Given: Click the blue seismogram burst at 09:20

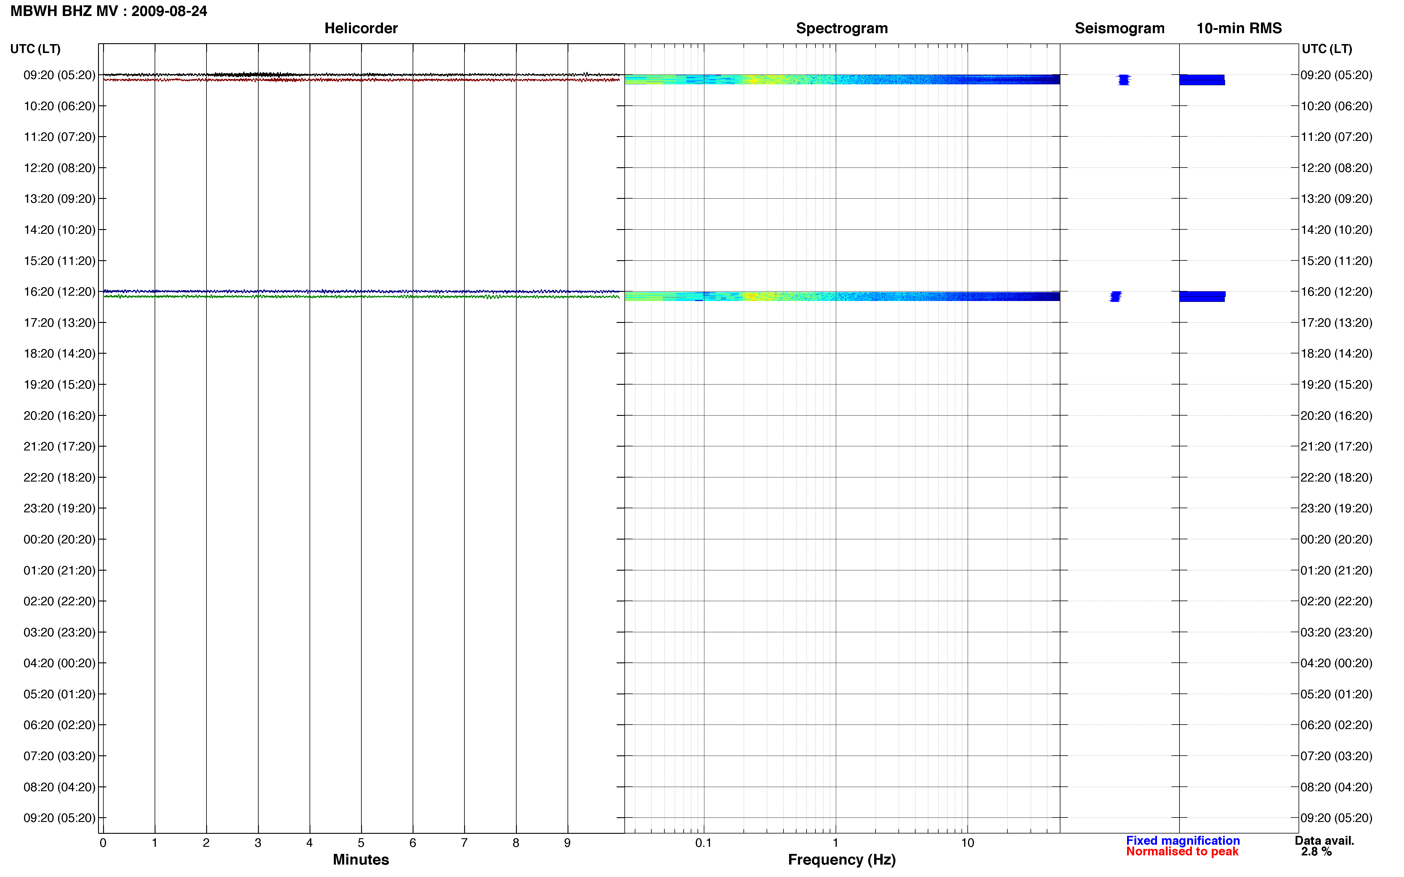Looking at the screenshot, I should (1124, 79).
